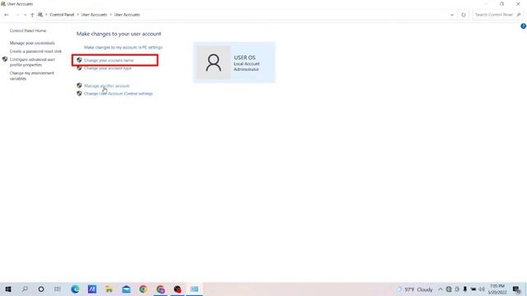This screenshot has height=296, width=527.
Task: Open 'Create a password reset disk' link
Action: coord(35,51)
